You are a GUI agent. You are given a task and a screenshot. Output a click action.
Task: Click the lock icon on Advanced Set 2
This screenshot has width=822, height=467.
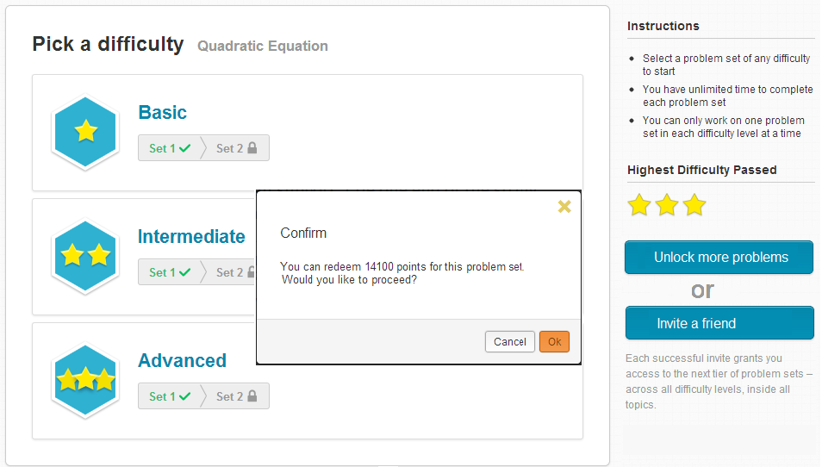252,395
